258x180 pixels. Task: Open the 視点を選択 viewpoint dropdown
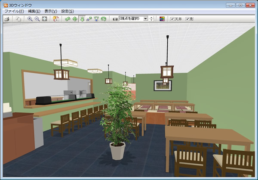click(x=145, y=19)
